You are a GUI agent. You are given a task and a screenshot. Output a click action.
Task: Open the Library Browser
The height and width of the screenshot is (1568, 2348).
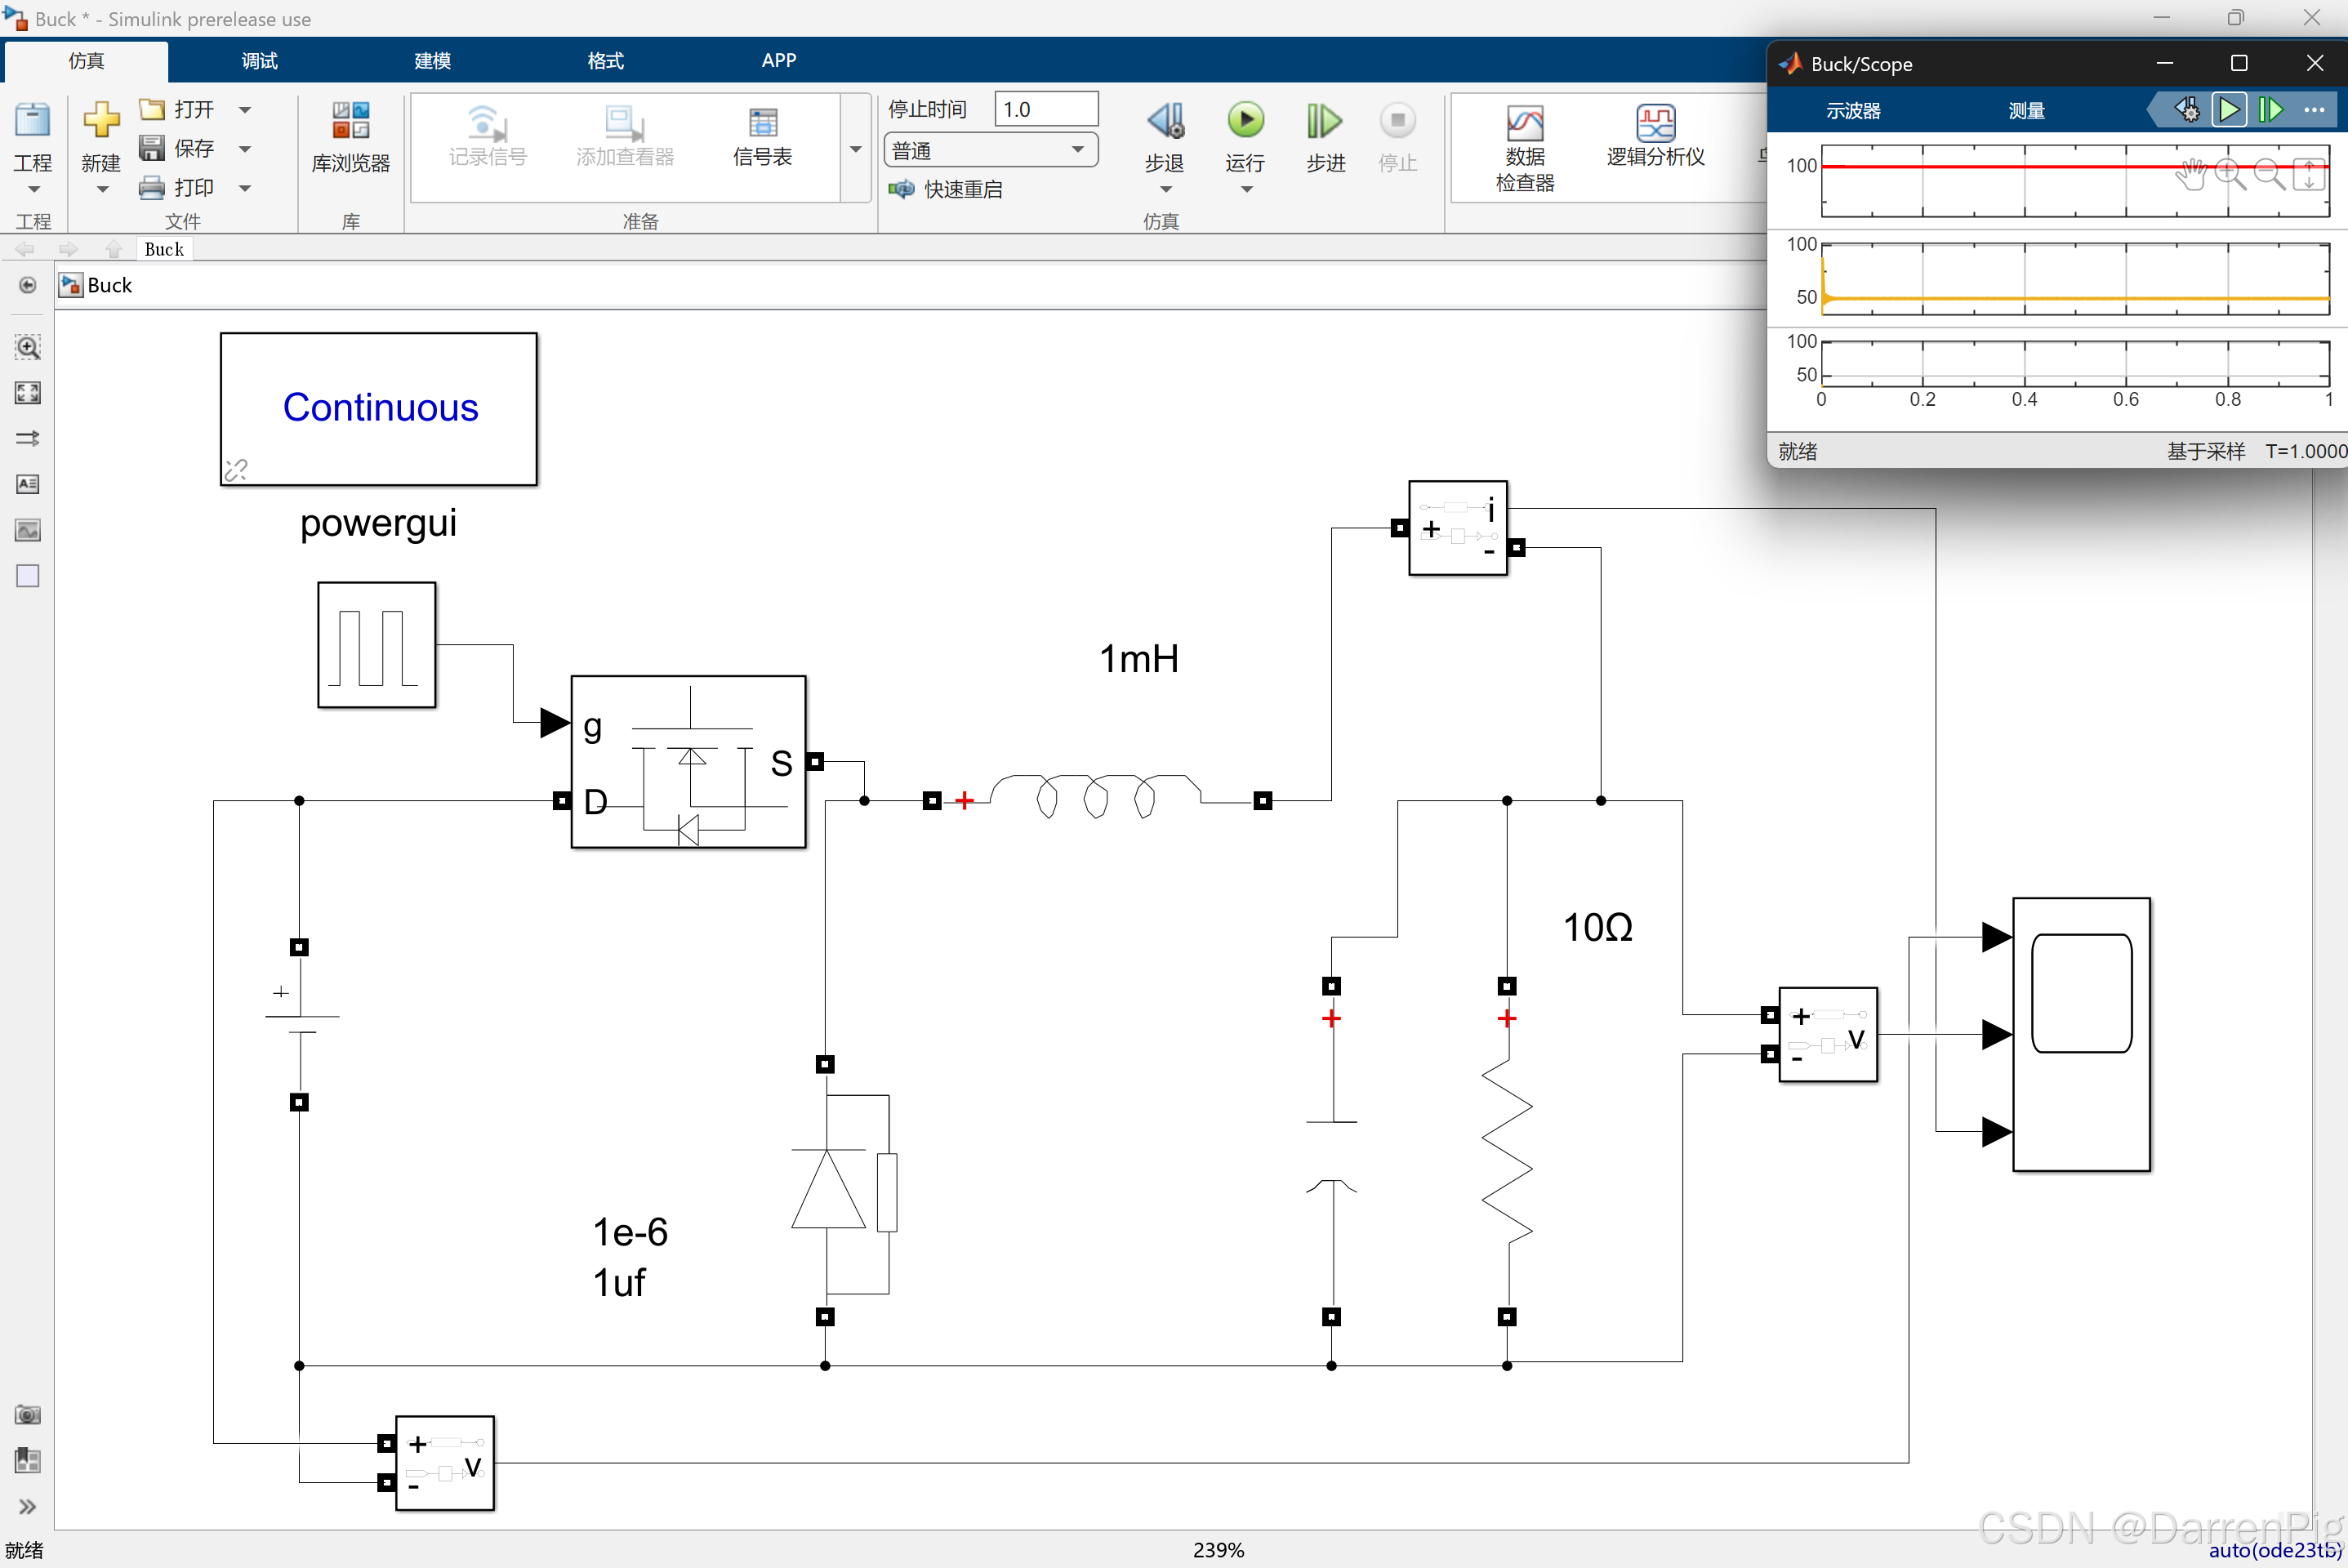[x=350, y=137]
